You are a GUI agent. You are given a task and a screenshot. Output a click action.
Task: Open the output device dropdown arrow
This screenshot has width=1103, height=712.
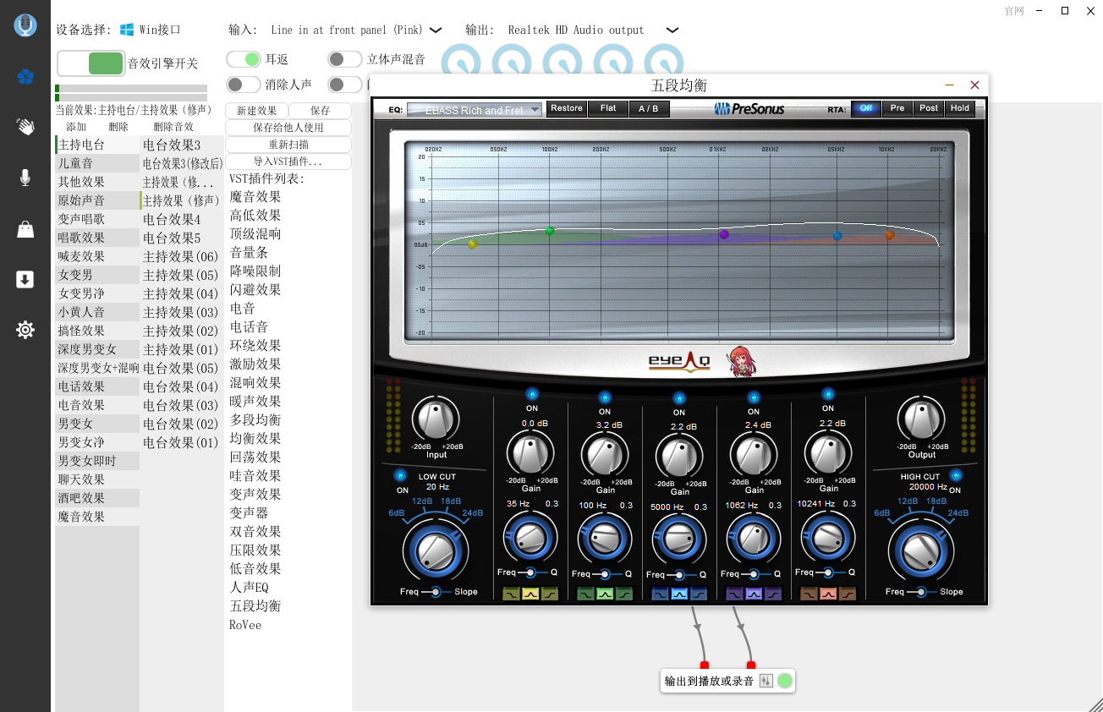(672, 30)
